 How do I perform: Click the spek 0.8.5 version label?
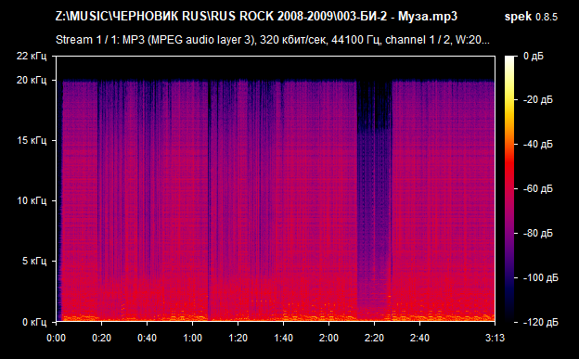[x=531, y=17]
